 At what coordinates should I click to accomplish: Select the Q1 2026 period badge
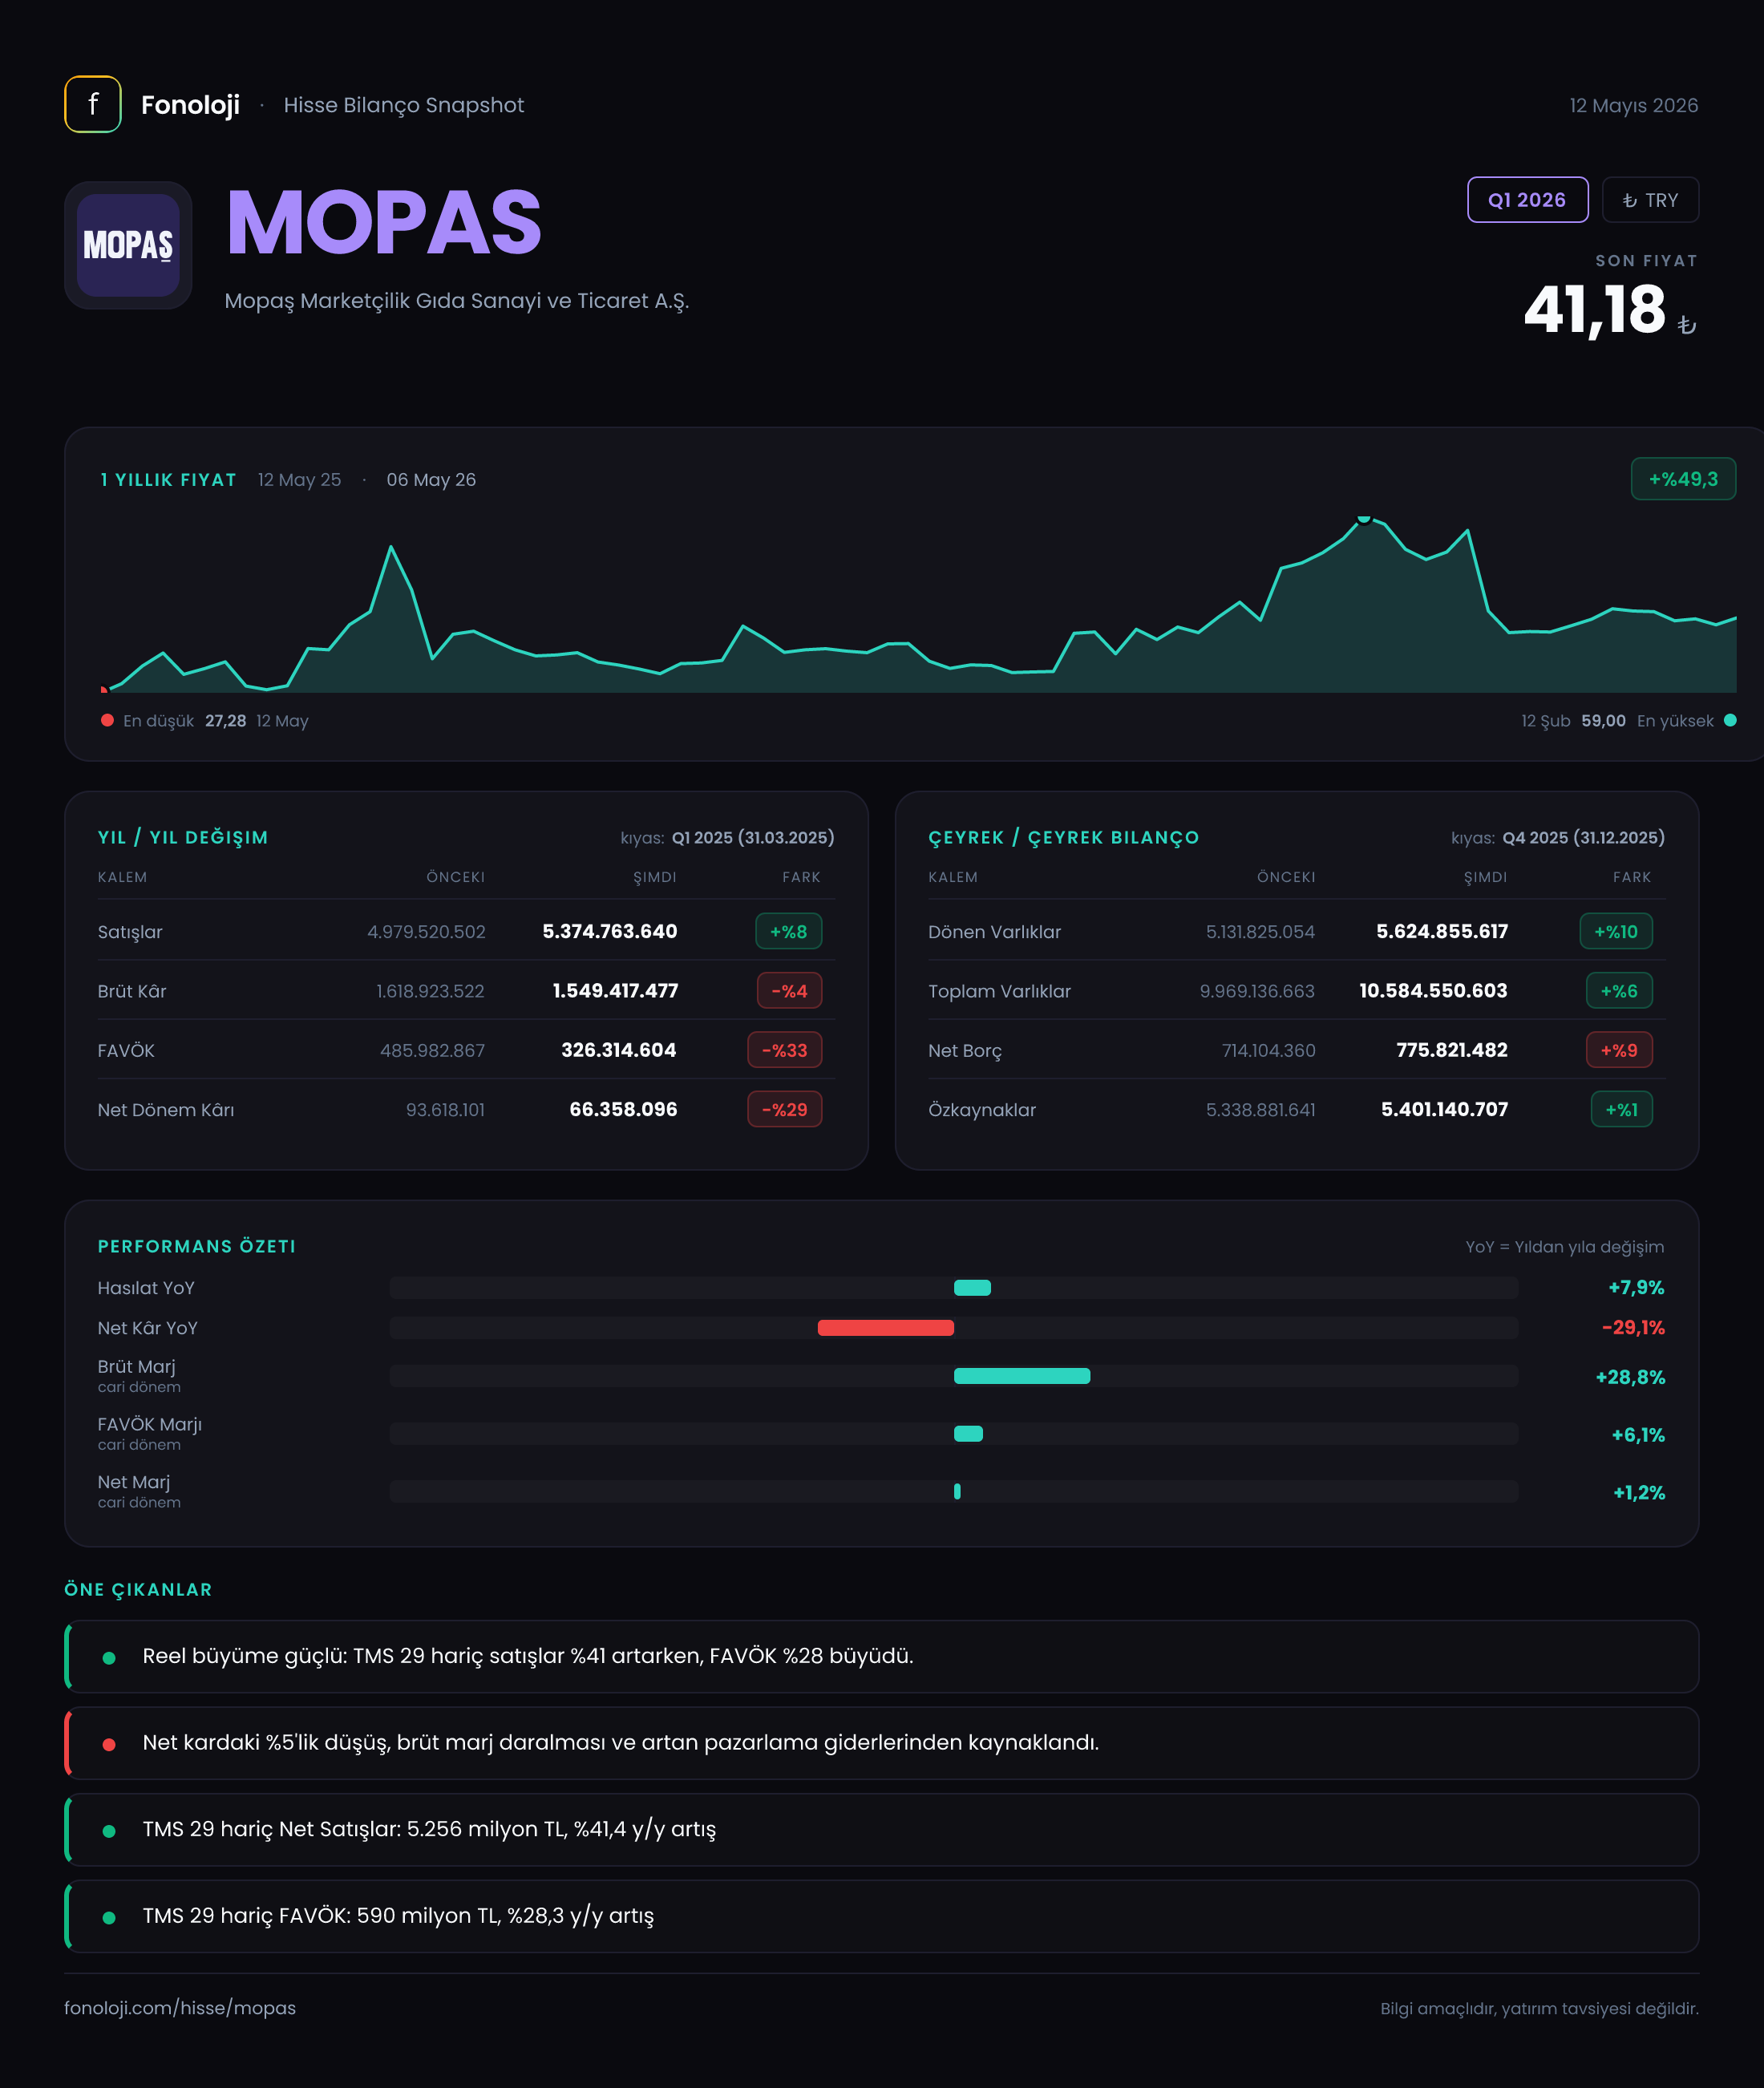[1527, 200]
